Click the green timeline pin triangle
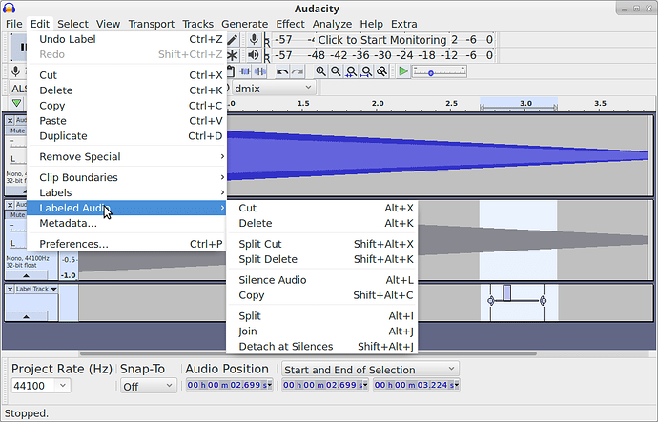Image resolution: width=658 pixels, height=422 pixels. 16,103
